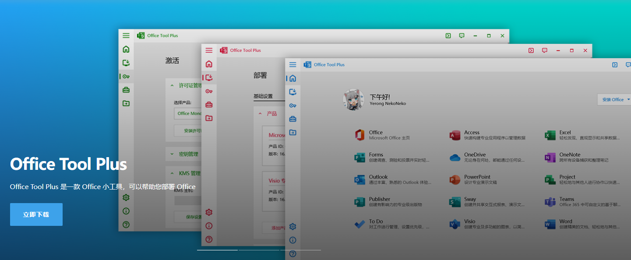The image size is (631, 260).
Task: Open the Project app icon
Action: [x=550, y=180]
